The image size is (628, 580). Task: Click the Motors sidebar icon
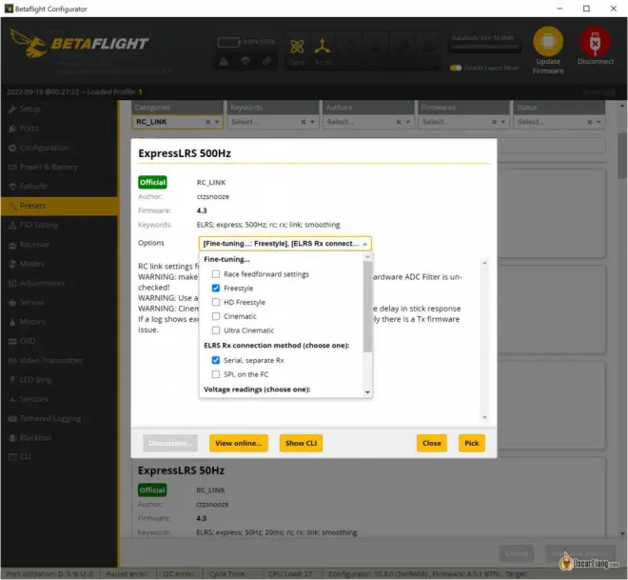(x=12, y=322)
